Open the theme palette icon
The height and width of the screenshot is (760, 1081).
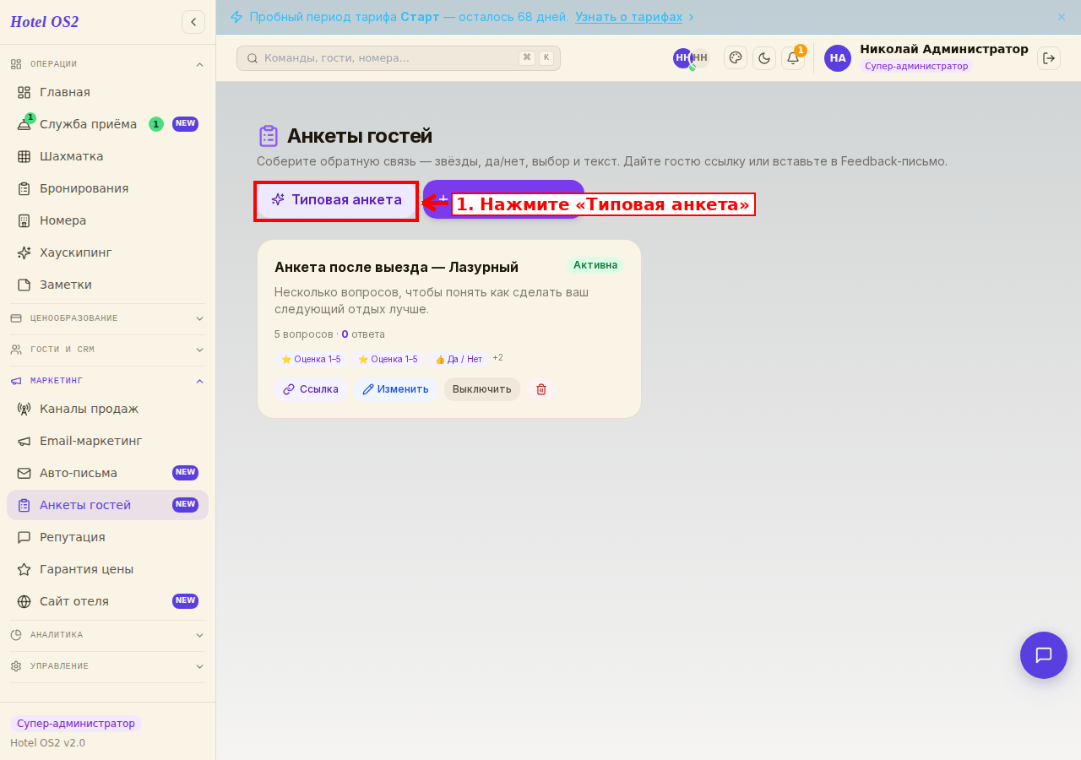(x=736, y=57)
